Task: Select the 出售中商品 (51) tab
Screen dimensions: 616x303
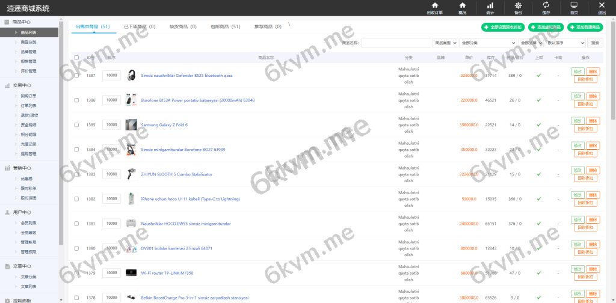Action: [x=93, y=26]
